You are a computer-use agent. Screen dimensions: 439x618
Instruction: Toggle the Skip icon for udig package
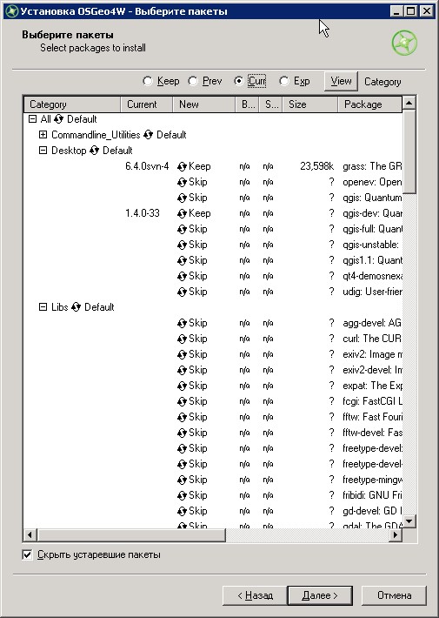[x=182, y=292]
